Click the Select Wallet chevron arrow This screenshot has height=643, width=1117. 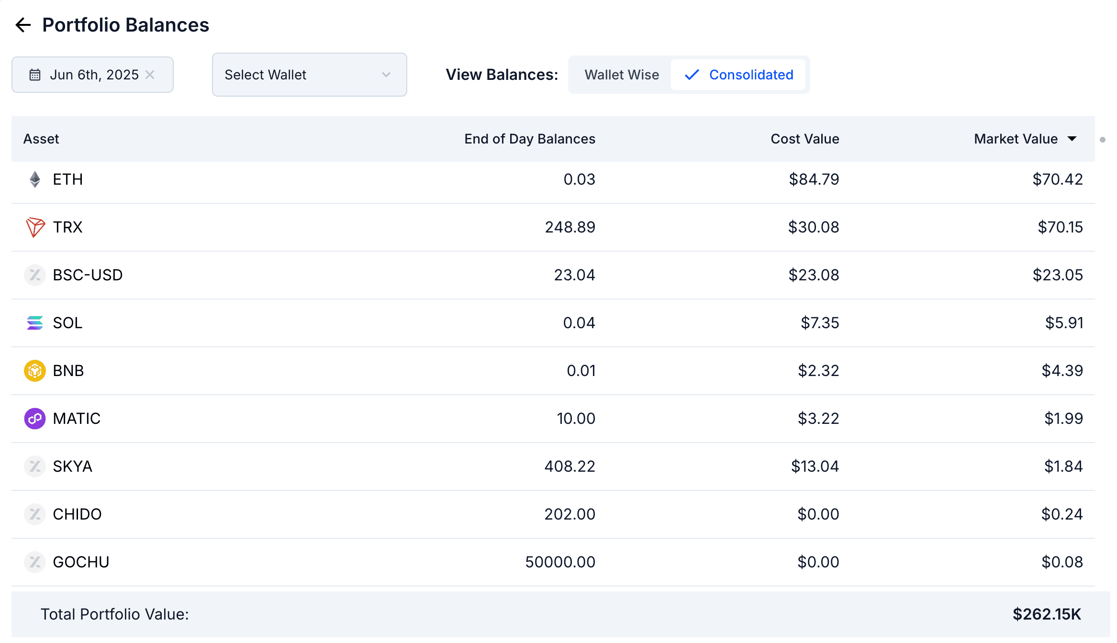coord(386,75)
